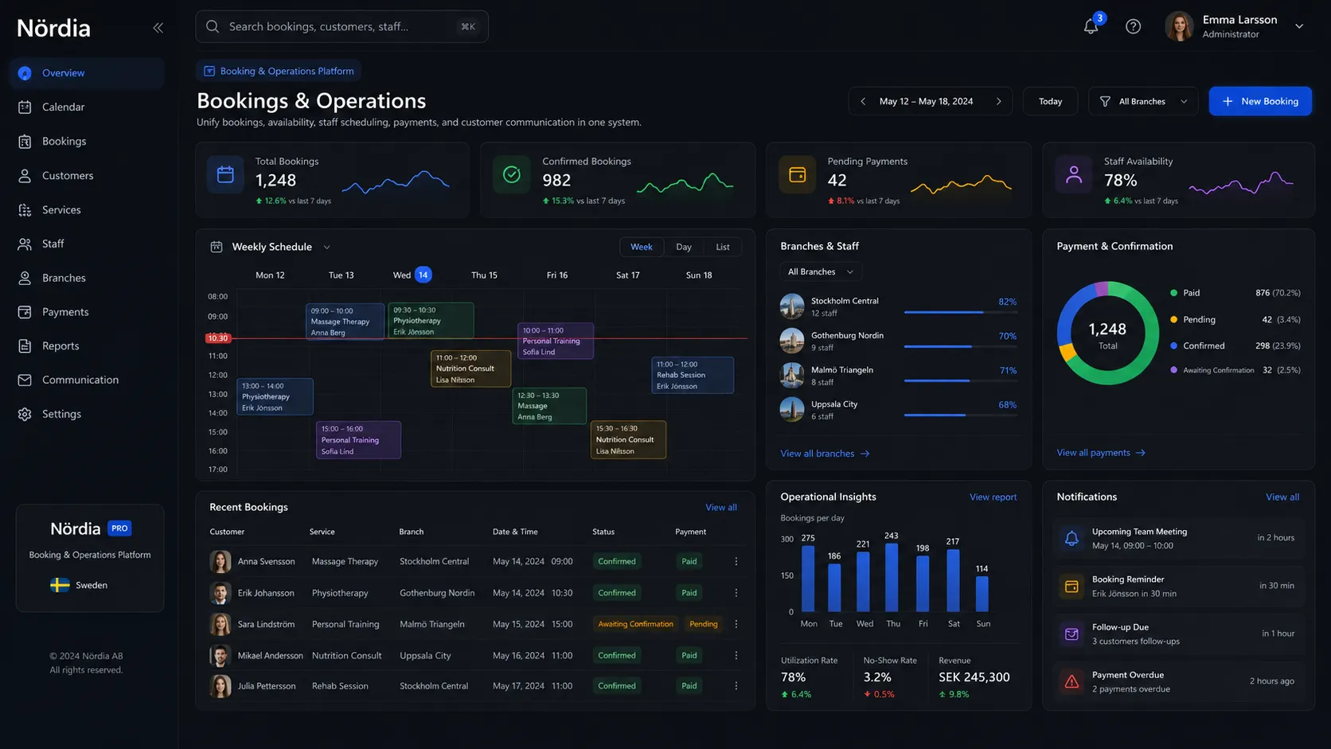Go to previous week with left arrow
Viewport: 1331px width, 749px height.
[863, 101]
